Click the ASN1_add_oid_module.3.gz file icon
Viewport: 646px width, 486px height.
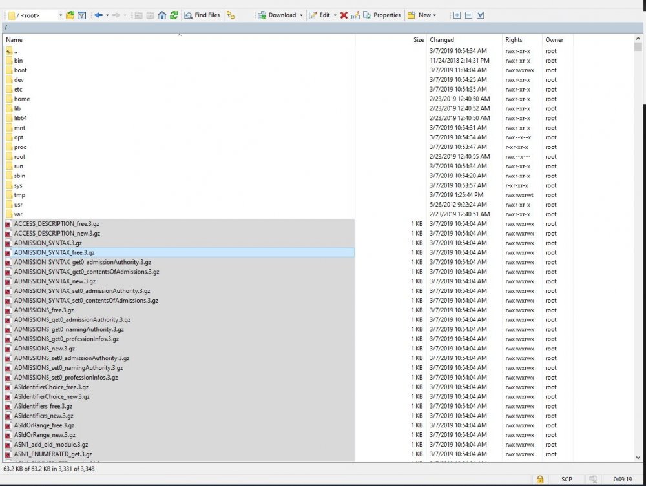tap(8, 445)
